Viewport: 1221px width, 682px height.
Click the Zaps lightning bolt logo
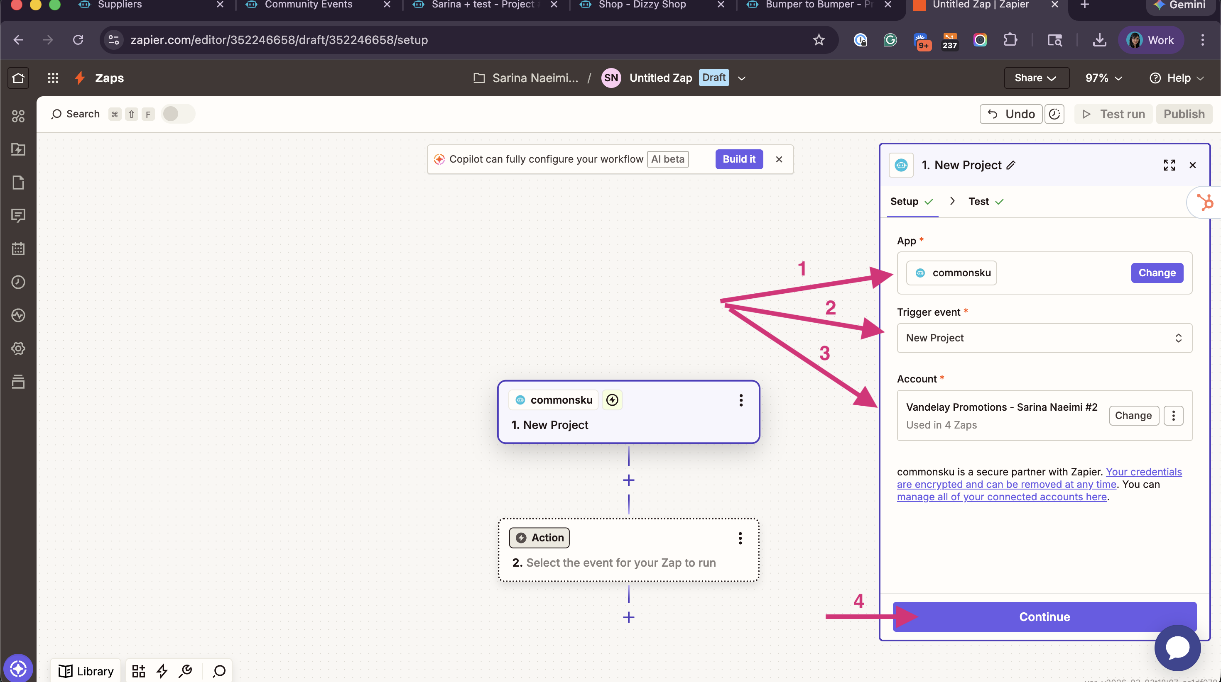(x=80, y=78)
